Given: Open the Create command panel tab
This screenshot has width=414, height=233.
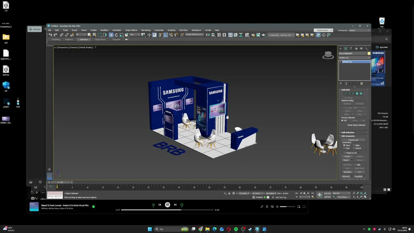Looking at the screenshot, I should [x=340, y=49].
